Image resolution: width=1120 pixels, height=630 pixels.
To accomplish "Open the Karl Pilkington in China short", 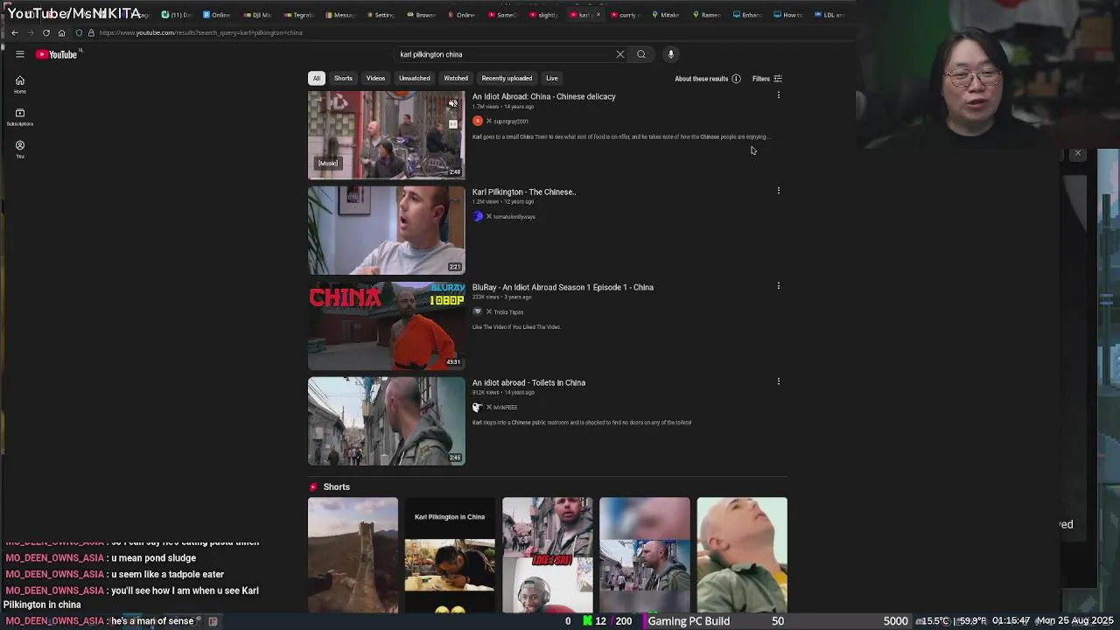I will click(x=450, y=555).
